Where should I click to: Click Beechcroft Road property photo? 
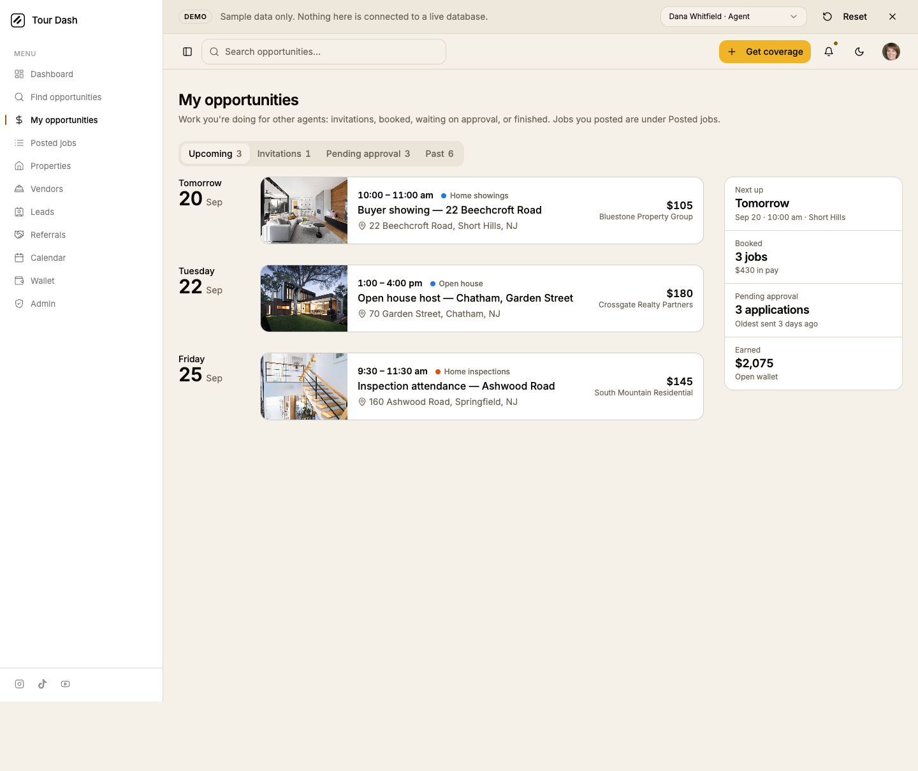(304, 210)
